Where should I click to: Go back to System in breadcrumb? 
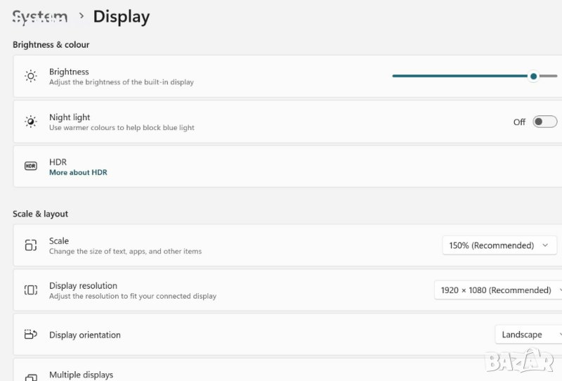pos(40,16)
